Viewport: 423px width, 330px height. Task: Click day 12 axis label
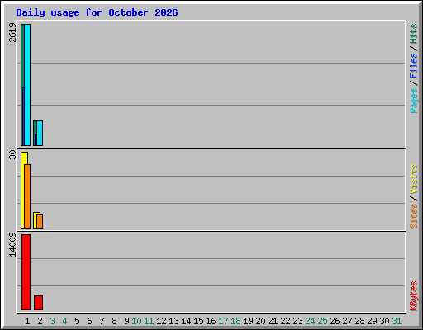click(x=161, y=321)
